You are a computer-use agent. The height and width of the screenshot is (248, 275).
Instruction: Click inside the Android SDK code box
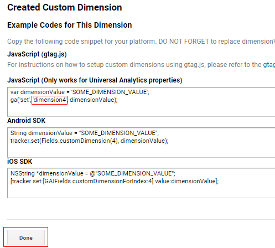(141, 142)
